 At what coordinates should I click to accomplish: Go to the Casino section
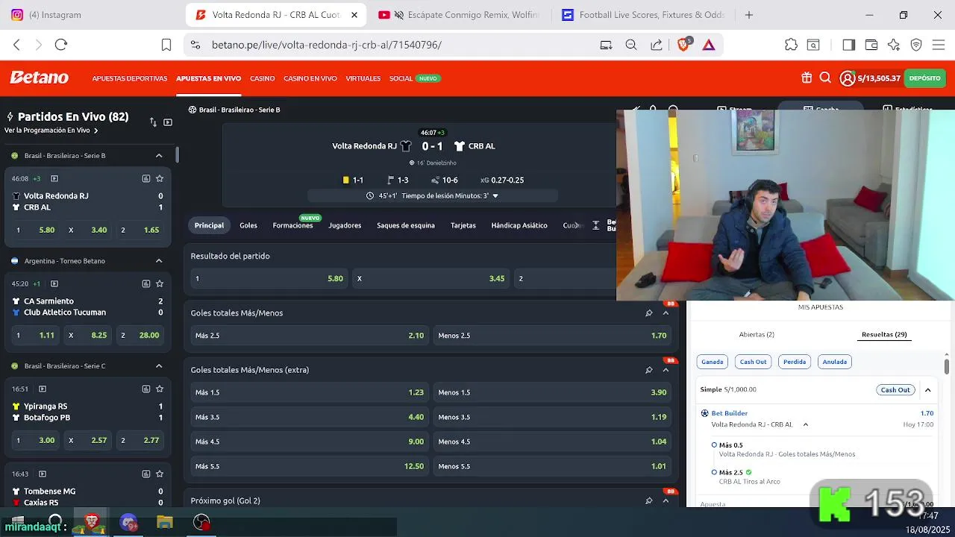pyautogui.click(x=262, y=78)
